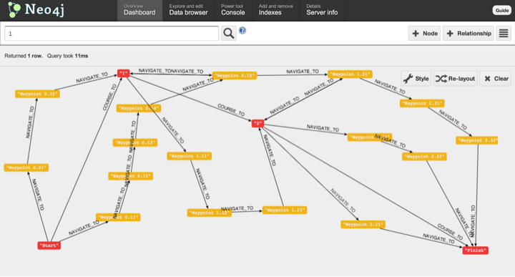
Task: Click the Neo4j logo
Action: coord(36,9)
